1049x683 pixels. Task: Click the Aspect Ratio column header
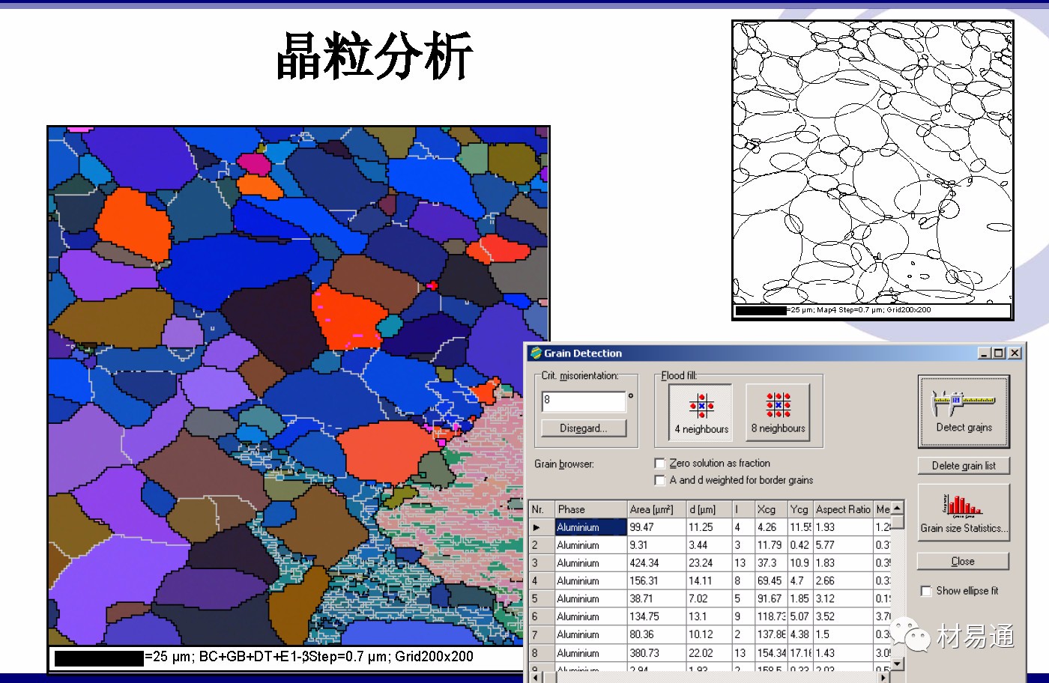843,509
